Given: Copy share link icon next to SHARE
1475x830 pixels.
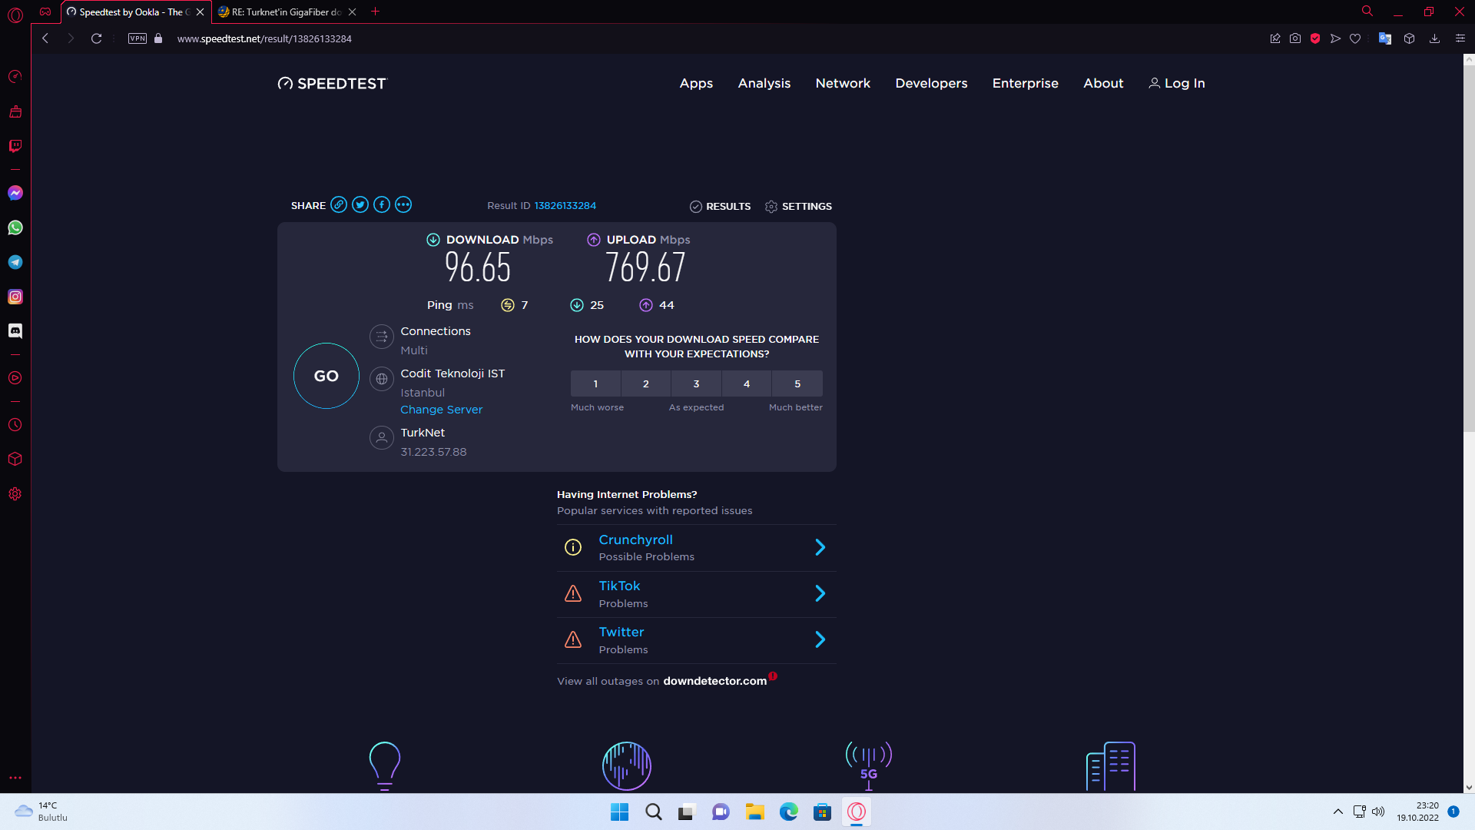Looking at the screenshot, I should point(339,204).
